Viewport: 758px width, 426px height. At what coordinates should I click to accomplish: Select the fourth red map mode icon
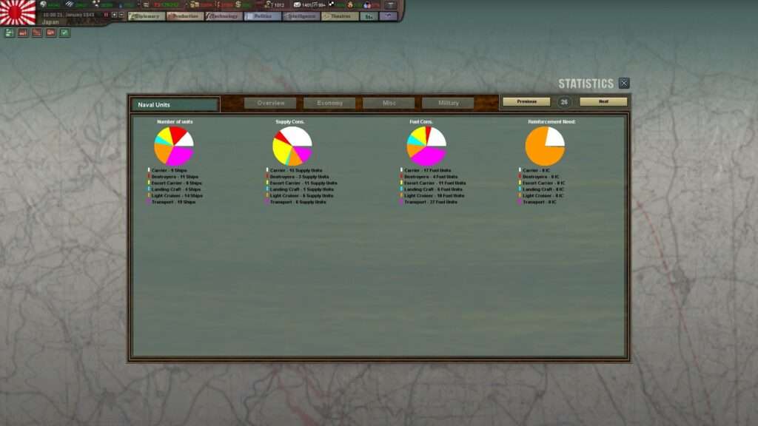pos(51,33)
